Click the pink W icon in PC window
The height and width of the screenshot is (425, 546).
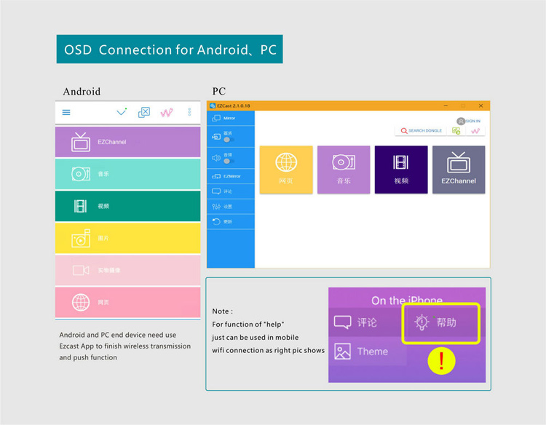click(475, 131)
